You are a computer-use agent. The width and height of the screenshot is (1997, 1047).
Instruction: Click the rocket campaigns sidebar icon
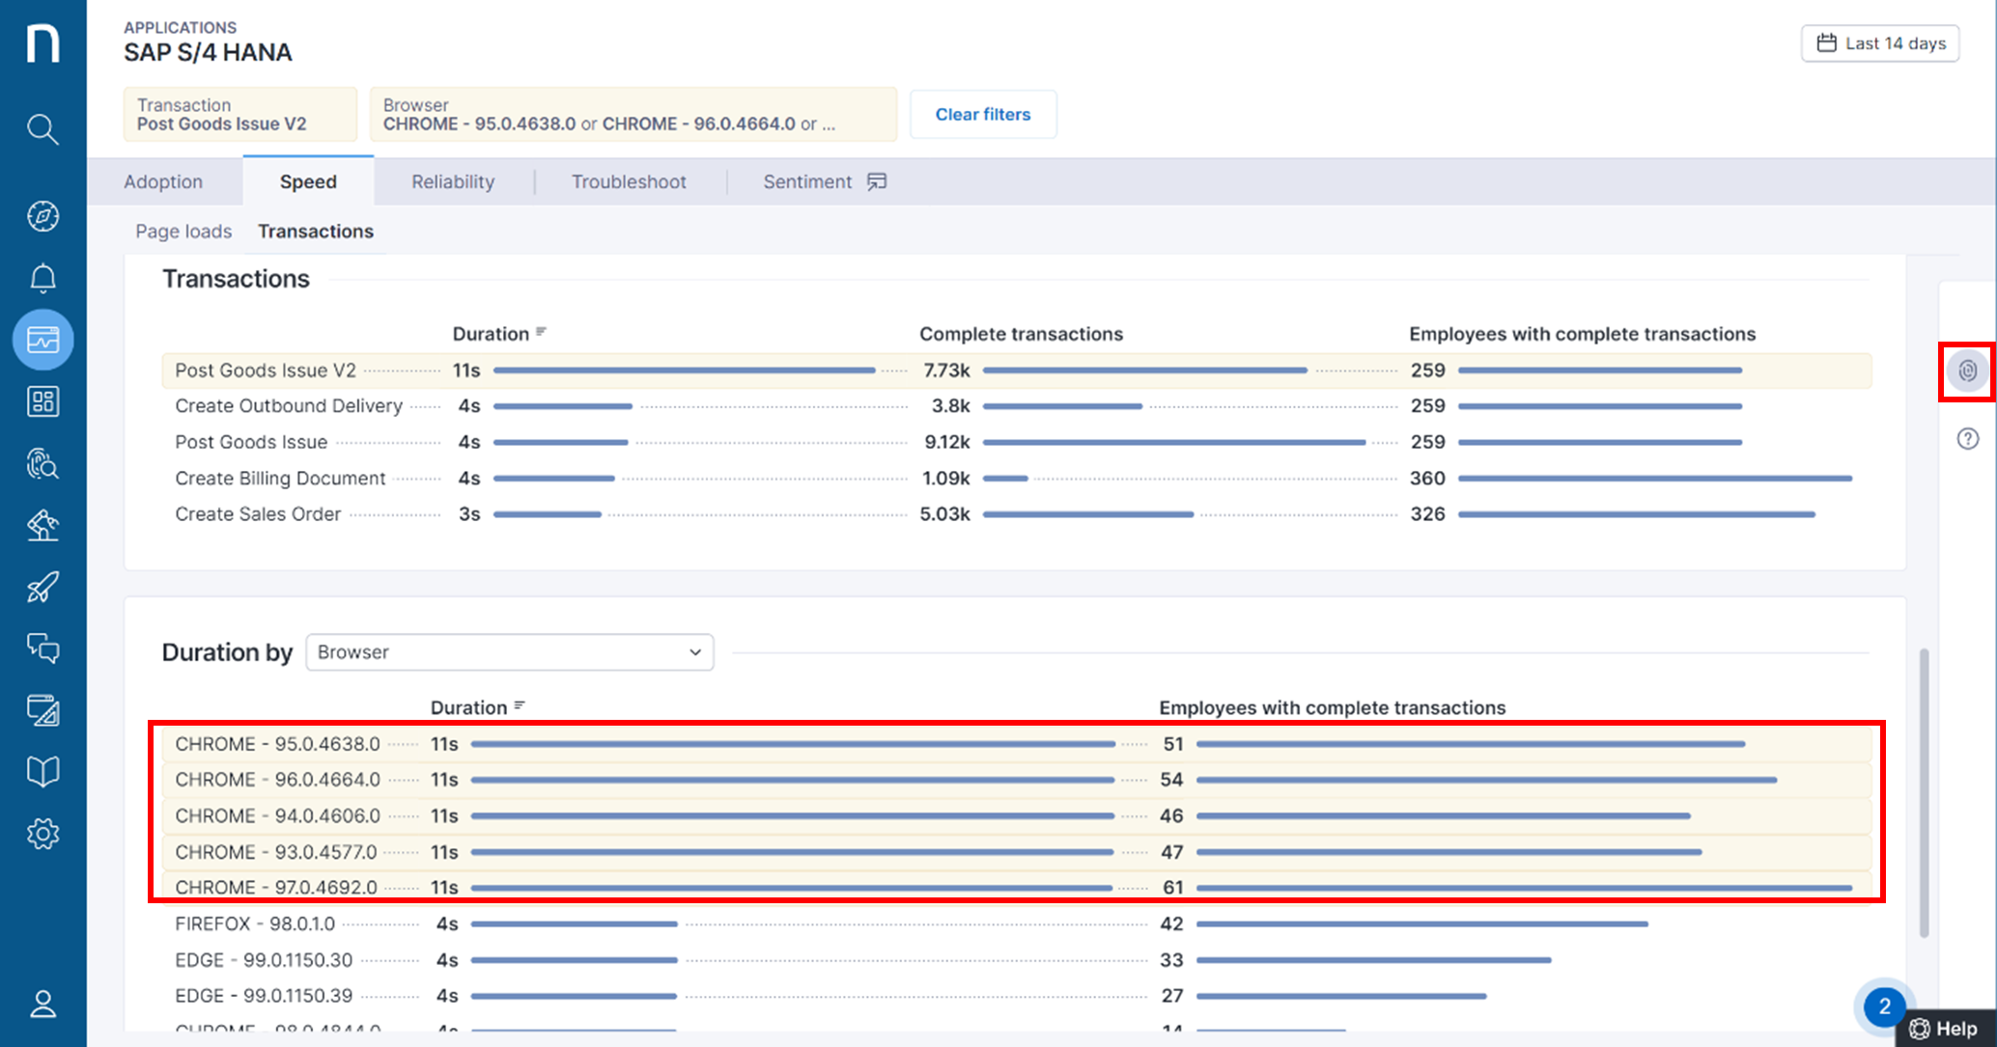coord(42,587)
